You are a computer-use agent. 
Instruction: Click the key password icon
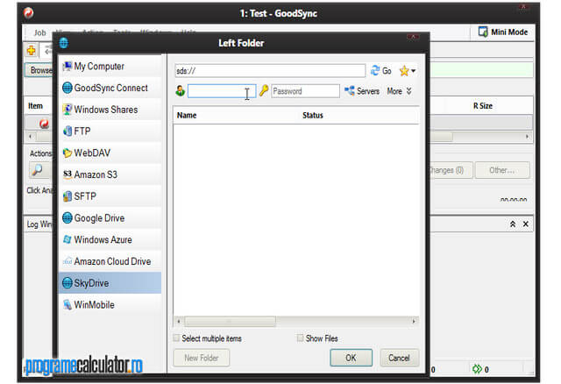pos(264,91)
